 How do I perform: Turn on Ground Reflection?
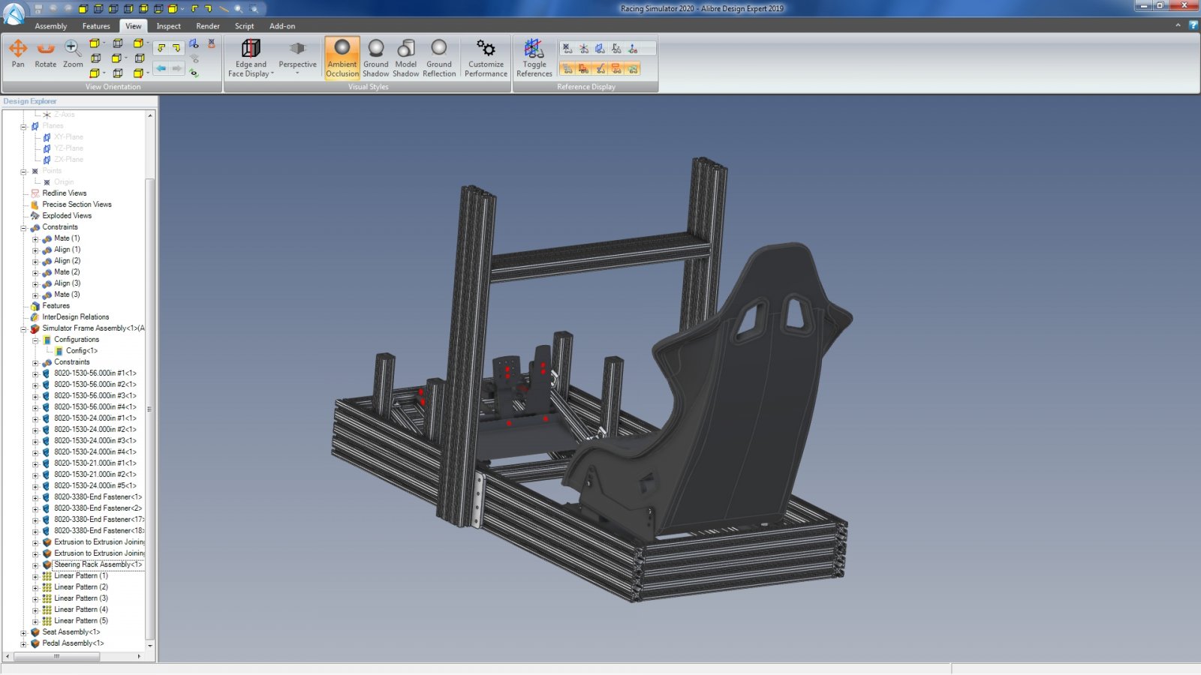(x=439, y=57)
